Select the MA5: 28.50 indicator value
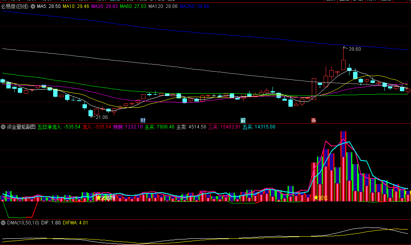The image size is (411, 245). [49, 6]
